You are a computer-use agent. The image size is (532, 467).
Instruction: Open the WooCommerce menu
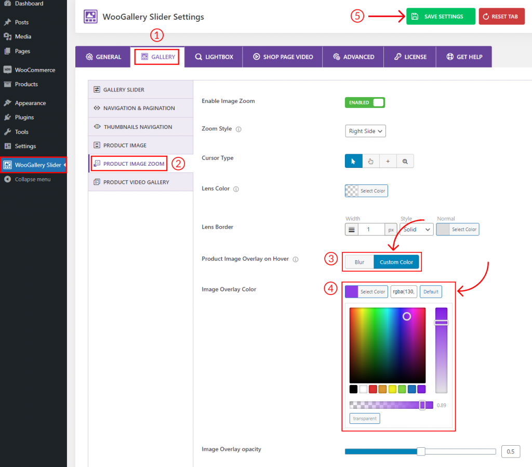35,70
